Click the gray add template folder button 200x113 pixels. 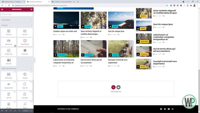click(x=118, y=87)
